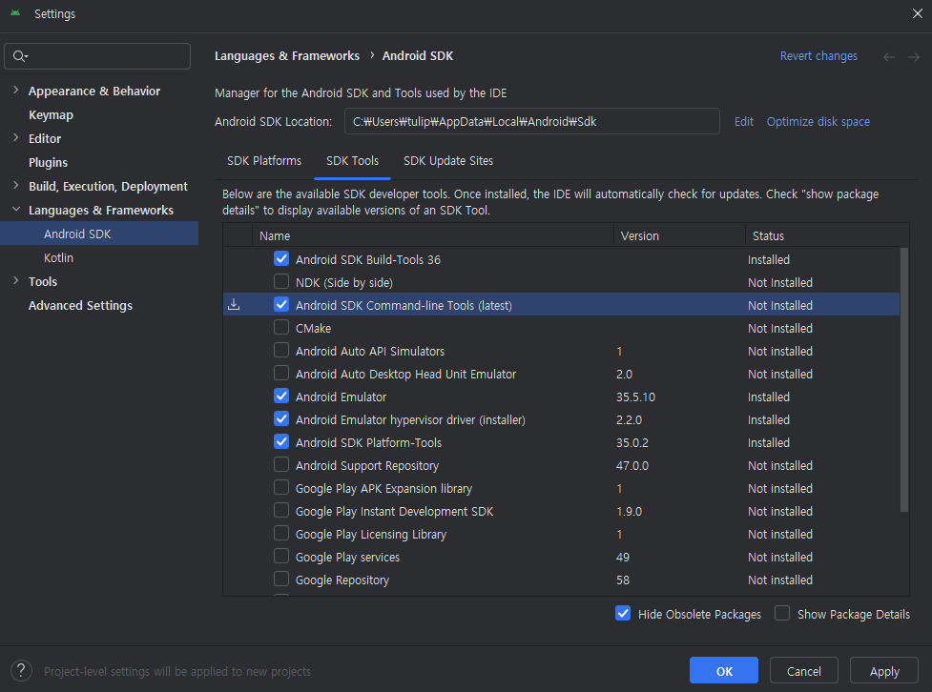Click the Version column header
The height and width of the screenshot is (692, 932).
pyautogui.click(x=680, y=235)
